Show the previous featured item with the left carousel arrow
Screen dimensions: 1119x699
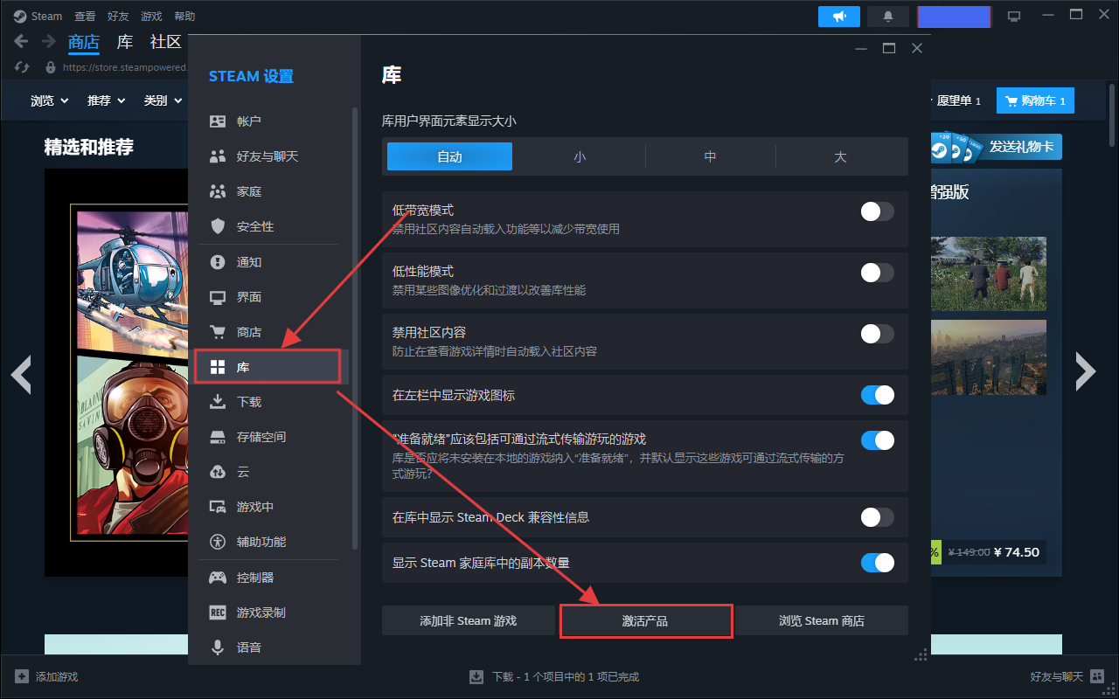click(x=21, y=373)
